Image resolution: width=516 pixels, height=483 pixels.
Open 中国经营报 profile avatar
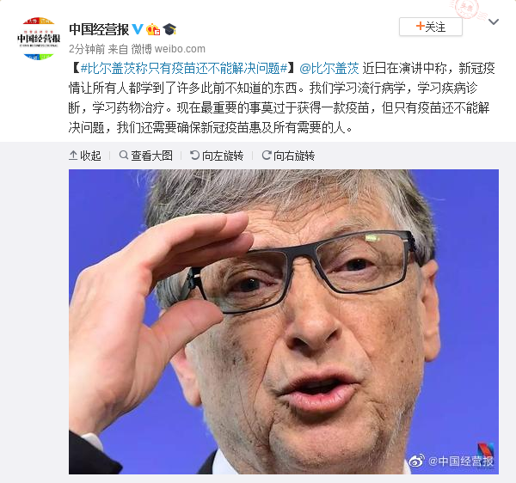(x=39, y=39)
